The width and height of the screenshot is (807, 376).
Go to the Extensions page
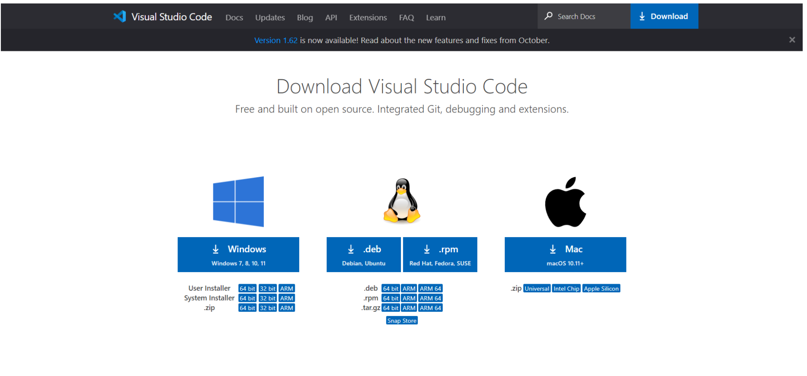pos(368,18)
